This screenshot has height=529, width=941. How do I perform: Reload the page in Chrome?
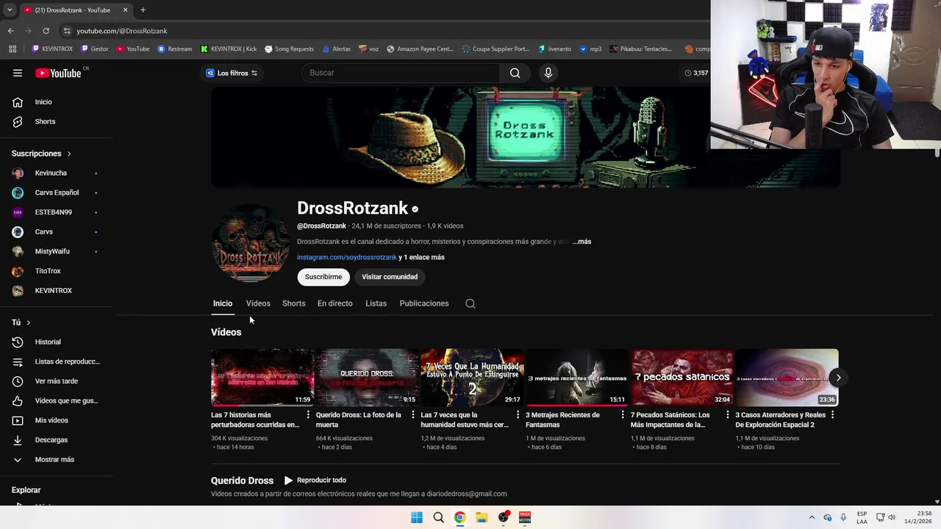tap(46, 31)
